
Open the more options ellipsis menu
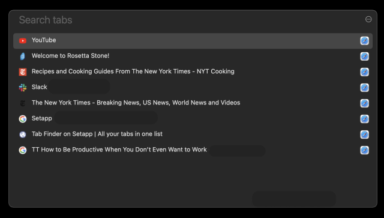point(368,19)
